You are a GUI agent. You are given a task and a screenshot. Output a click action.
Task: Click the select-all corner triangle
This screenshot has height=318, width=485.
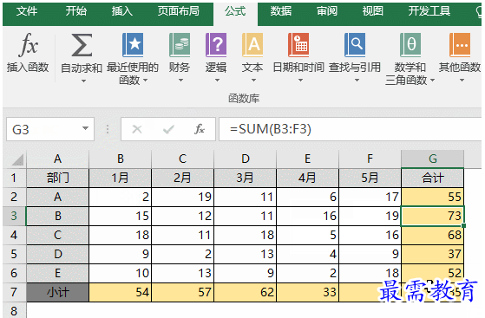tap(17, 159)
